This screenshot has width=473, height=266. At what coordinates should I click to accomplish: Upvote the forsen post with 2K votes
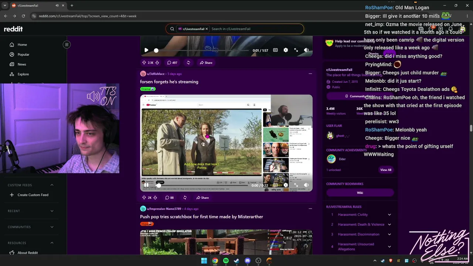point(144,198)
